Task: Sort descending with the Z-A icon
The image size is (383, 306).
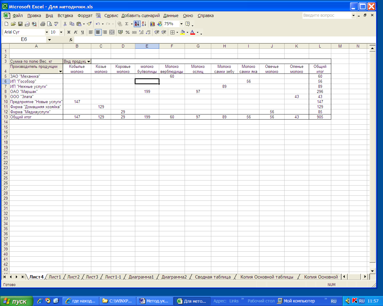Action: pyautogui.click(x=144, y=24)
